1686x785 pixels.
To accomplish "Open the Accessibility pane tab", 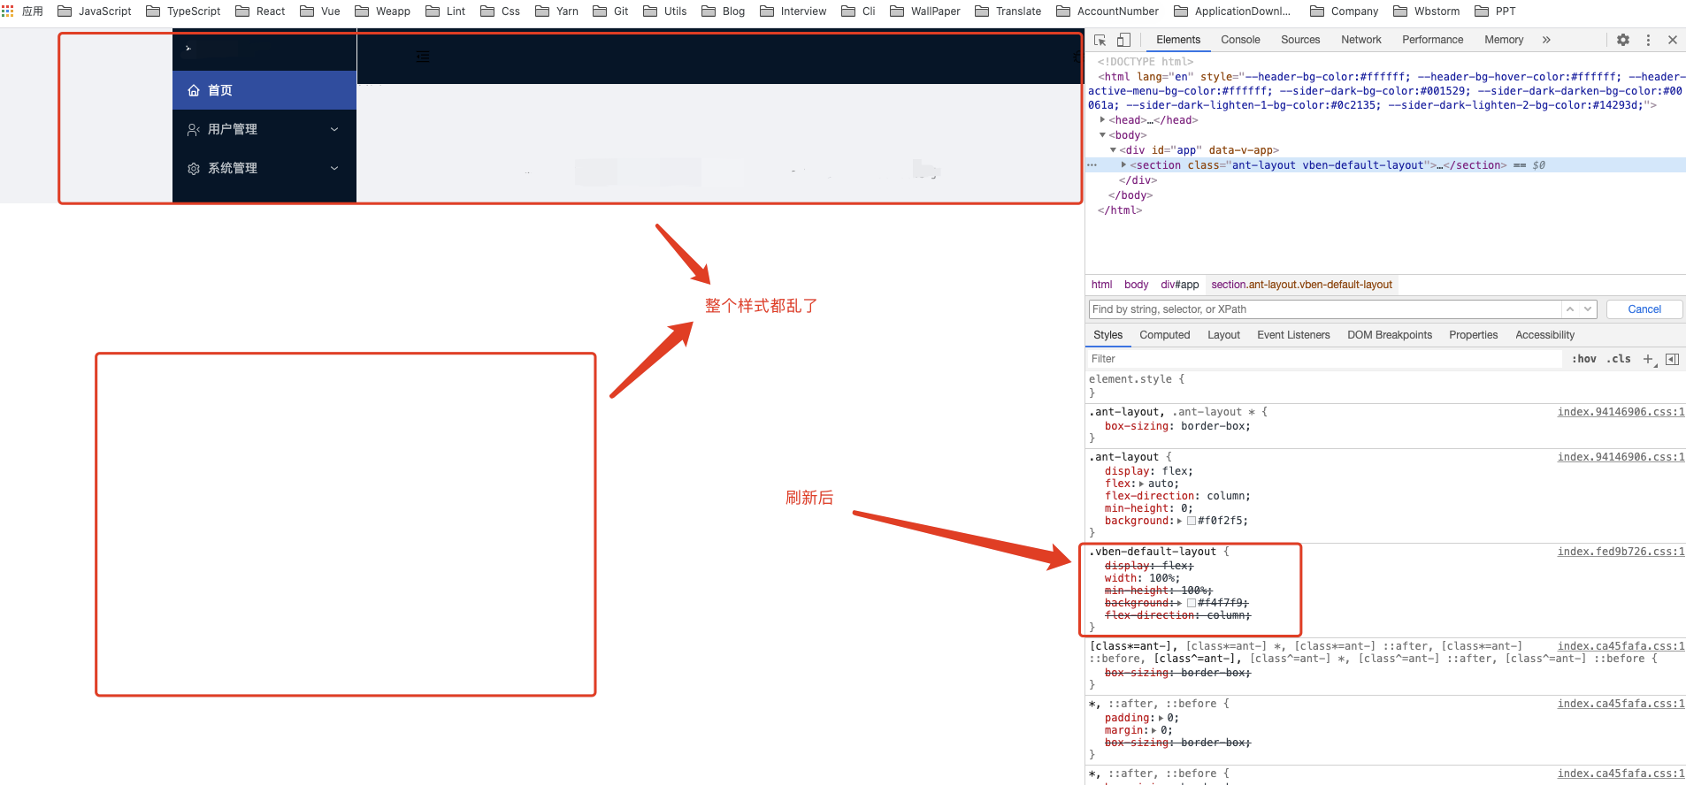I will (1544, 335).
